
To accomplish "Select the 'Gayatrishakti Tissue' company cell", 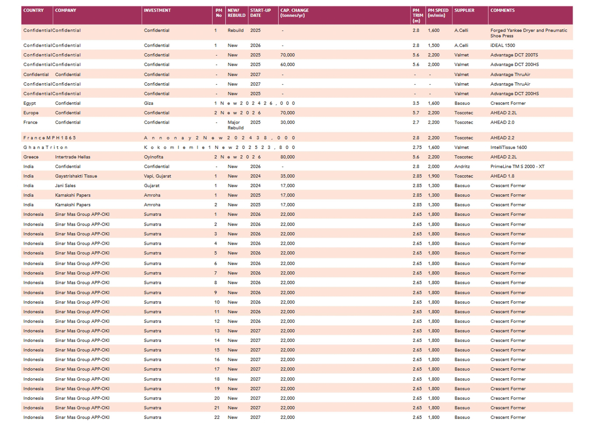I will tap(76, 176).
